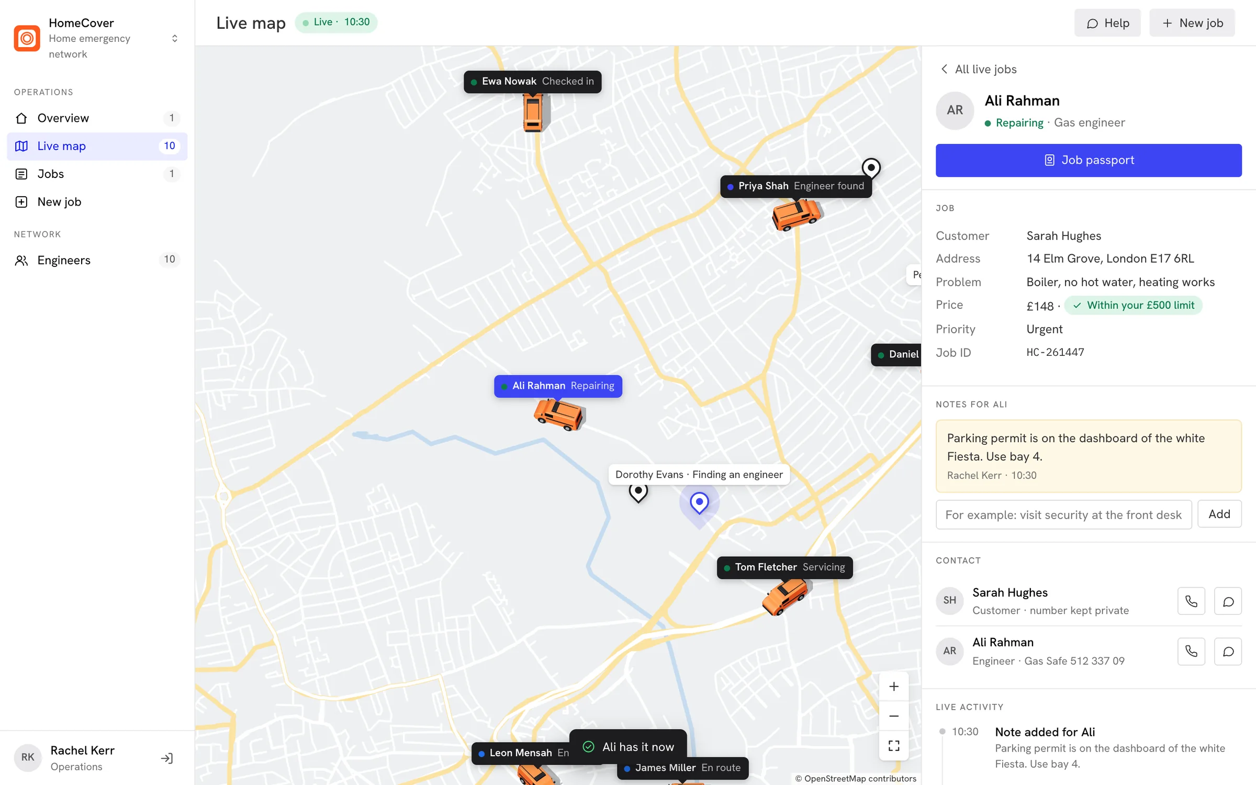Open the Jobs list in sidebar
1256x785 pixels.
(97, 174)
